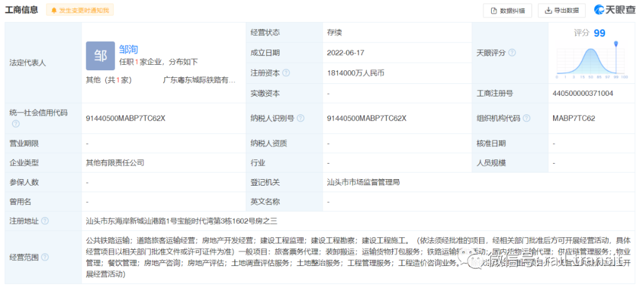Open legal representative 邹洵 link

[x=129, y=49]
